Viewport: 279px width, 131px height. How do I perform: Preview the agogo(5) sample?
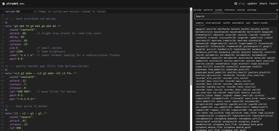[x=200, y=29]
